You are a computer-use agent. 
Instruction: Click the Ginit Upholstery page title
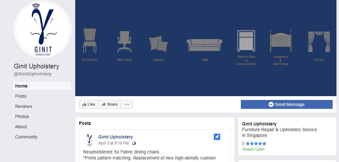click(x=37, y=66)
